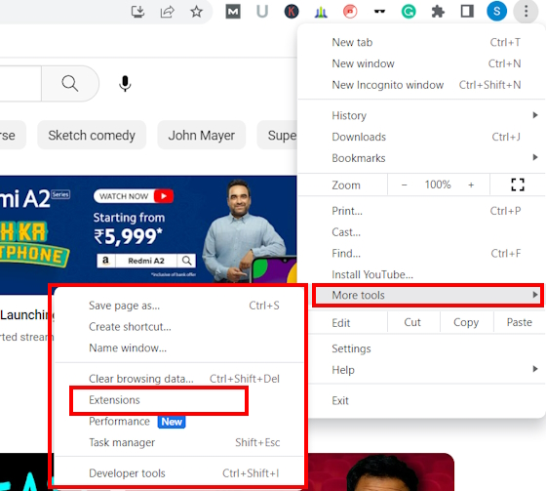Choose Cast... from the menu
Screen dimensions: 546x491
point(421,232)
